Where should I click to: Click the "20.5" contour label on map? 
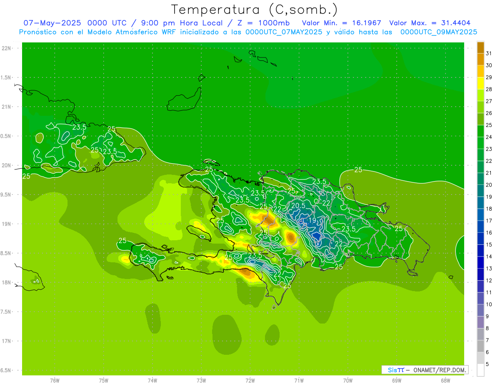click(298, 206)
